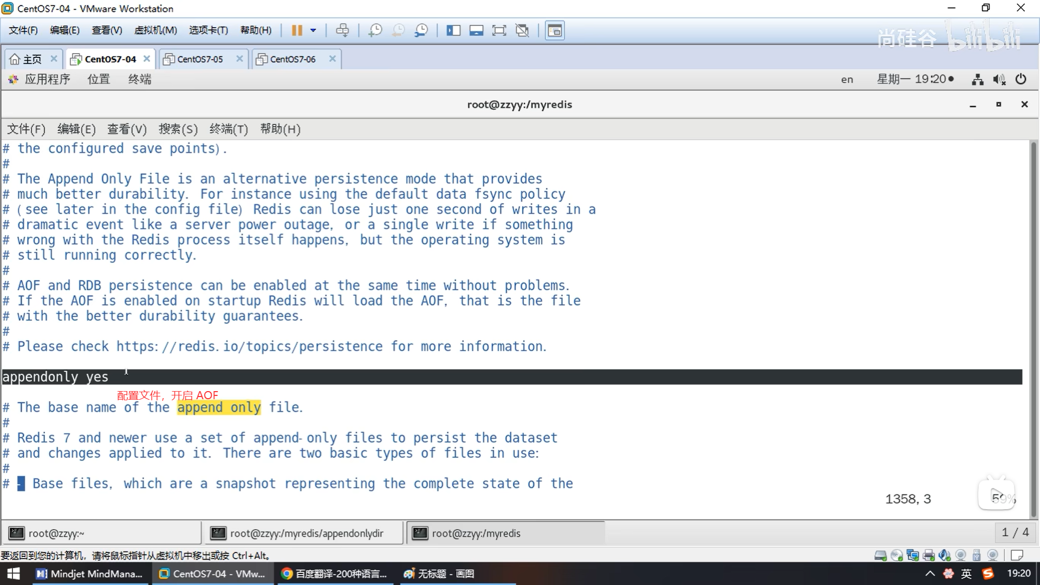The image size is (1040, 585).
Task: Open the GNOME power menu
Action: (x=1021, y=79)
